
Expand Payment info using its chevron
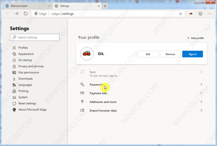tap(201, 93)
